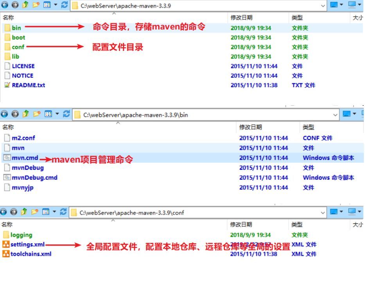Select mvnDebug.cmd command script
Viewport: 365px width, 291px height.
tap(31, 178)
